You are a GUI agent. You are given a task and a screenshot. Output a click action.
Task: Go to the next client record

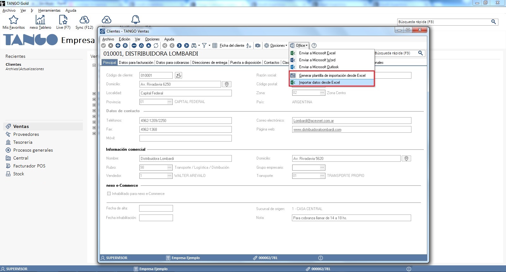179,45
